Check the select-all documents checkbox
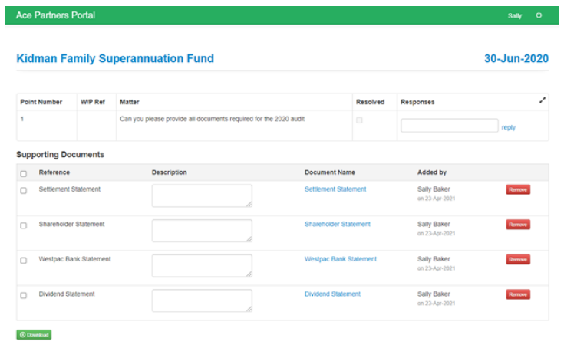 click(23, 173)
